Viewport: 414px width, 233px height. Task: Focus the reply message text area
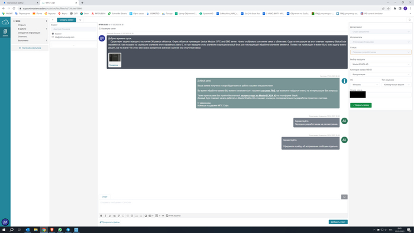(x=223, y=206)
